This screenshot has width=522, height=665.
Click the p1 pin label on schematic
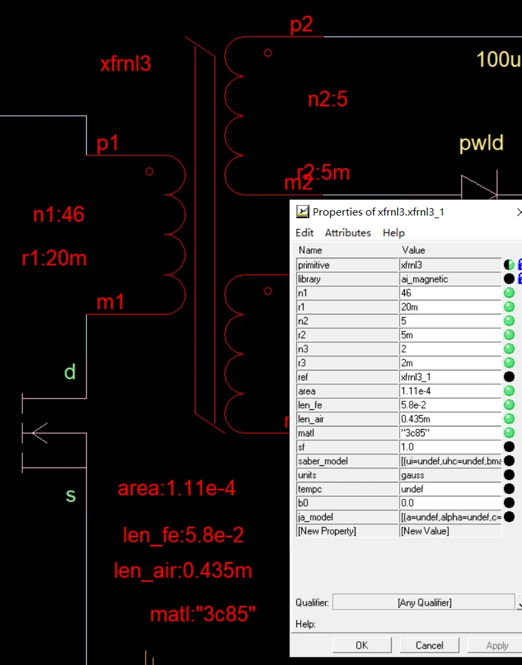(107, 144)
